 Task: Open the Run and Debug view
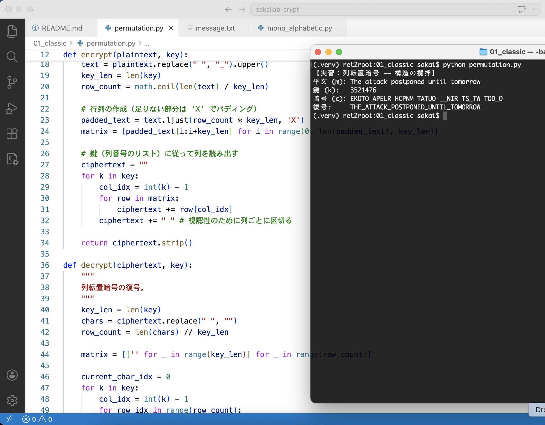[x=12, y=108]
